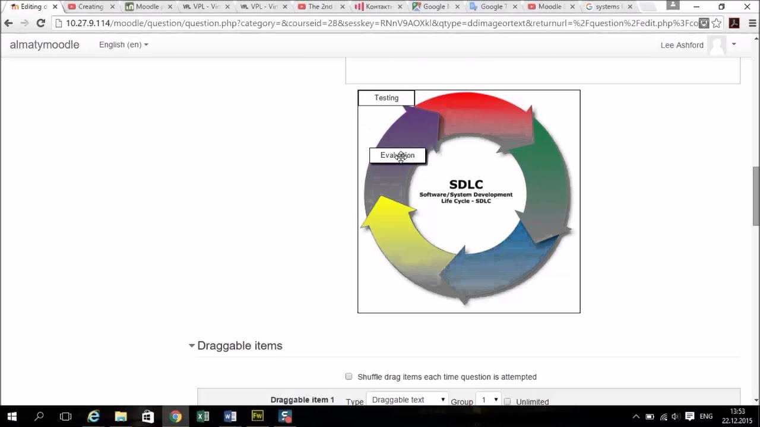Toggle Shuffle drag items checkbox
Image resolution: width=760 pixels, height=427 pixels.
point(349,377)
